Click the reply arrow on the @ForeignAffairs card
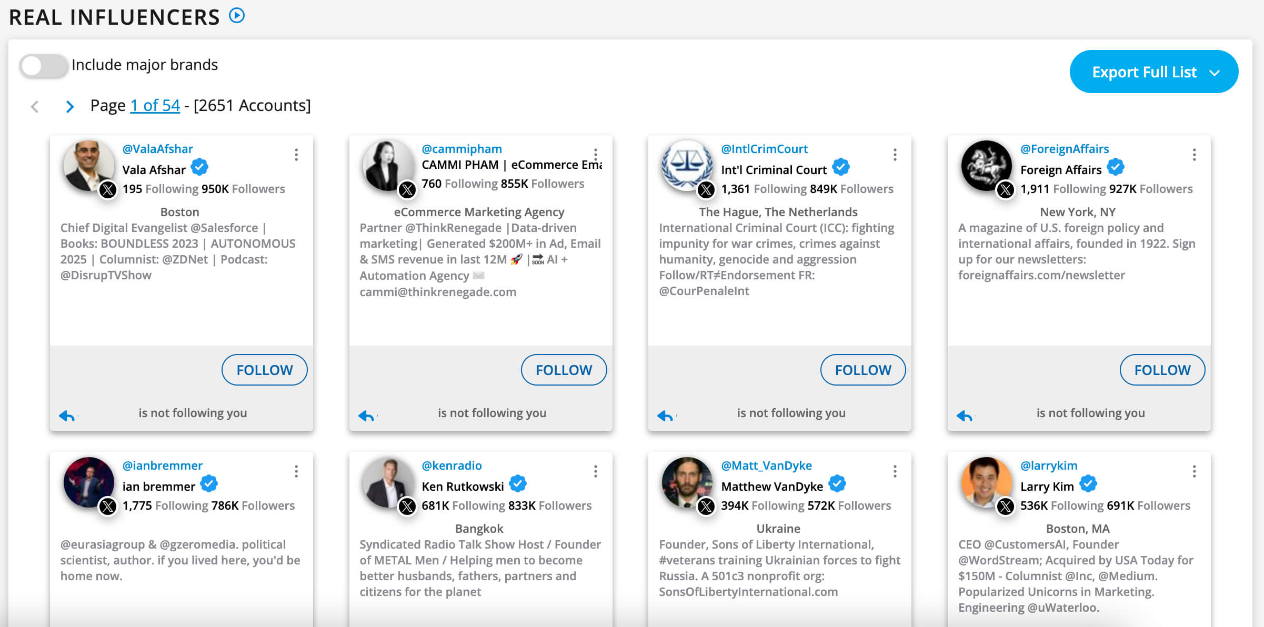 tap(965, 415)
